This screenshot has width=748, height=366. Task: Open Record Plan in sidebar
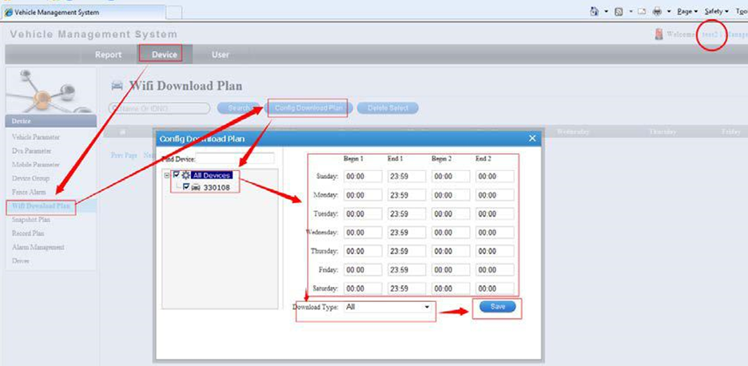(x=28, y=234)
